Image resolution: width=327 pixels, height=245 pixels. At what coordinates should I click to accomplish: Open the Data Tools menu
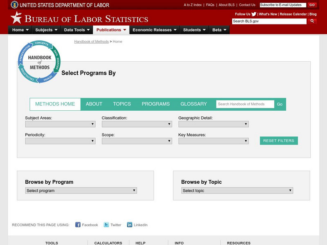tap(77, 30)
